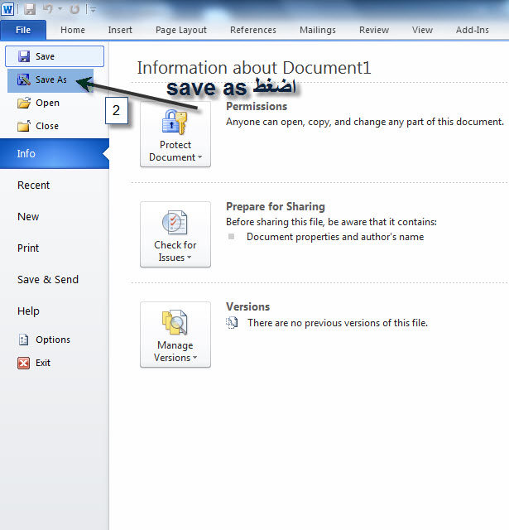Click the Word application icon in the title bar

click(7, 8)
